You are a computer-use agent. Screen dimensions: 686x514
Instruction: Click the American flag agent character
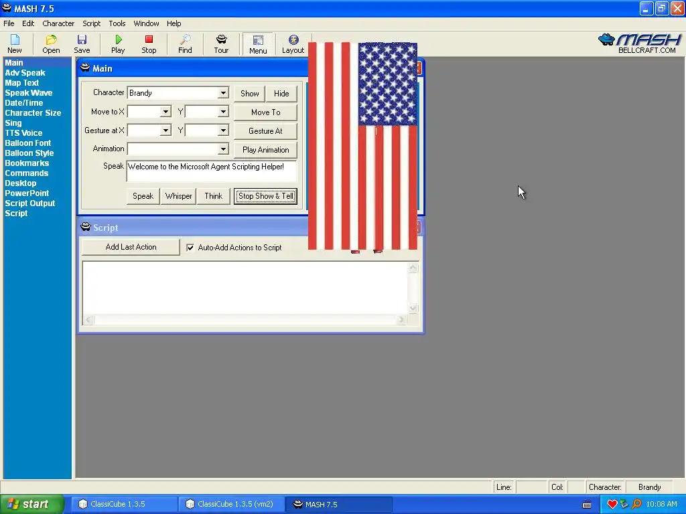(x=362, y=147)
